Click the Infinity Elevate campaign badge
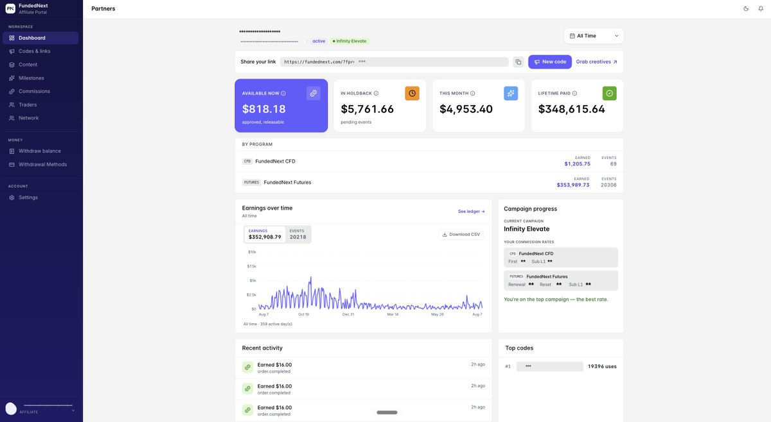Screen dimensions: 771x422 [x=350, y=41]
